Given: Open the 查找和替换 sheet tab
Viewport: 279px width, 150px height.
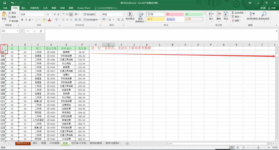Looking at the screenshot, I should (x=96, y=143).
